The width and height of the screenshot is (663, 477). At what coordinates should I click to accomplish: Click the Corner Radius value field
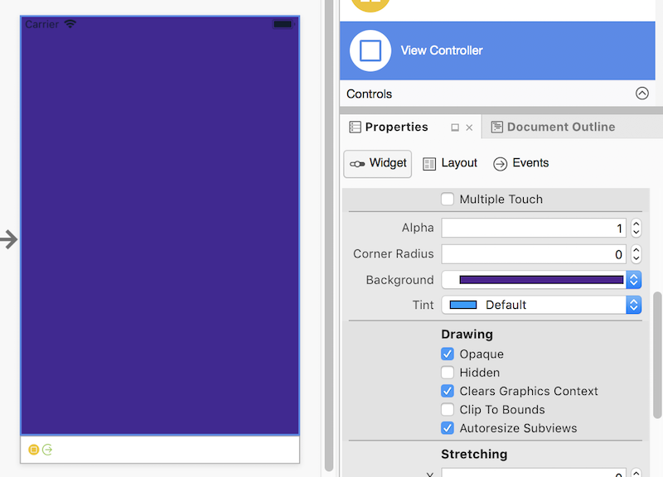click(534, 254)
